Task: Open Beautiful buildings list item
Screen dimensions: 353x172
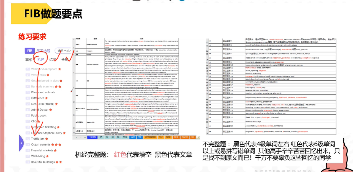Action: pos(43,162)
